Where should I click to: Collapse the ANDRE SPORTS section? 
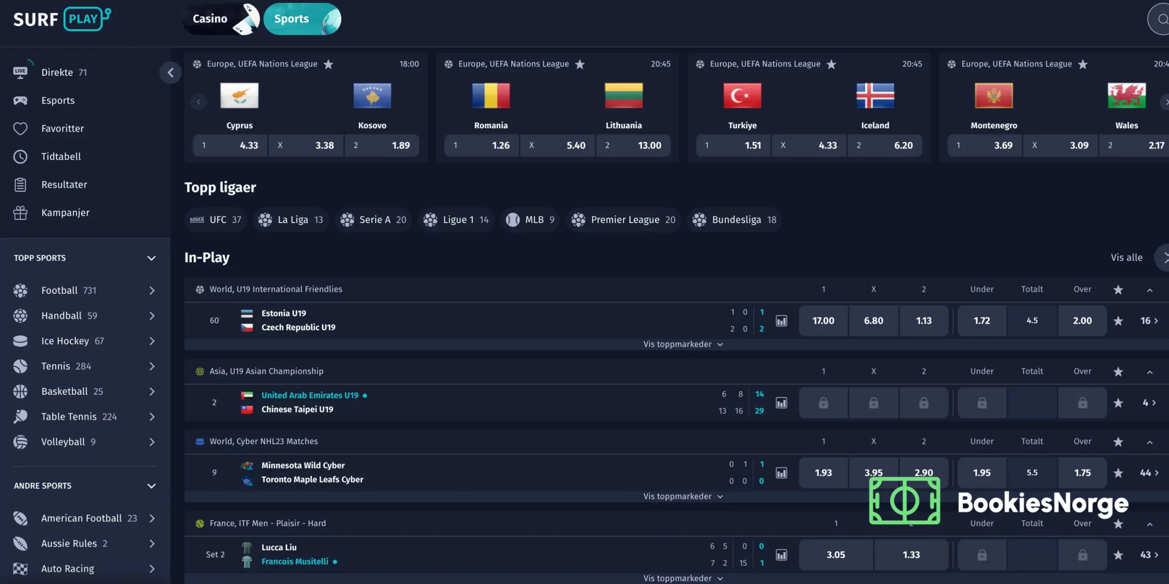click(x=151, y=486)
